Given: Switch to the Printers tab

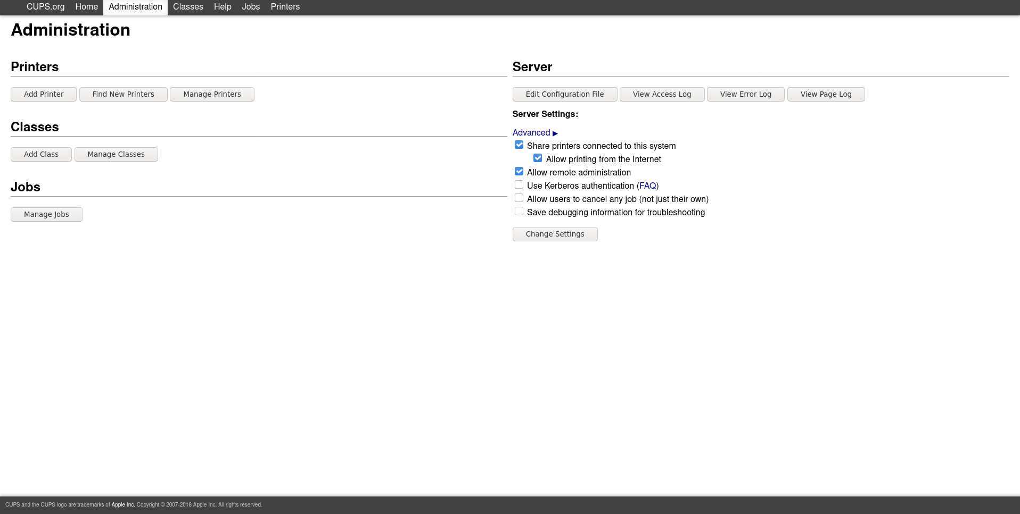Looking at the screenshot, I should click(x=285, y=7).
